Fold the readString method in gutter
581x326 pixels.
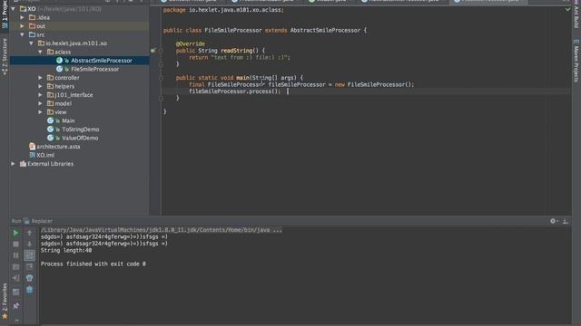[161, 51]
